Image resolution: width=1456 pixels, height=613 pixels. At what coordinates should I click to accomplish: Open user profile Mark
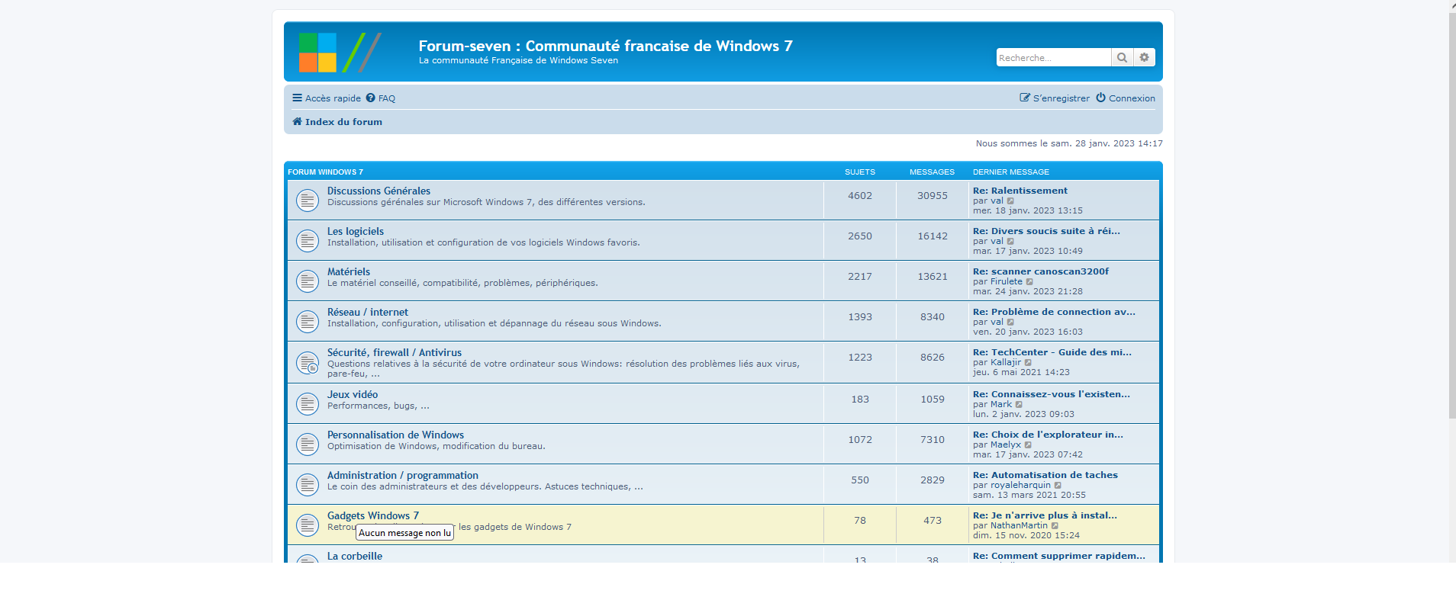[1001, 405]
